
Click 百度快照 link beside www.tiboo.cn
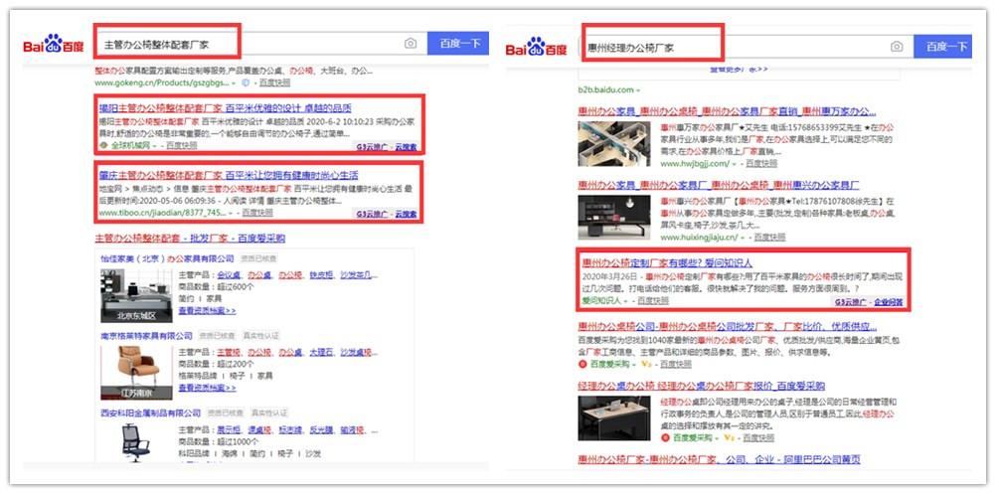pos(257,213)
